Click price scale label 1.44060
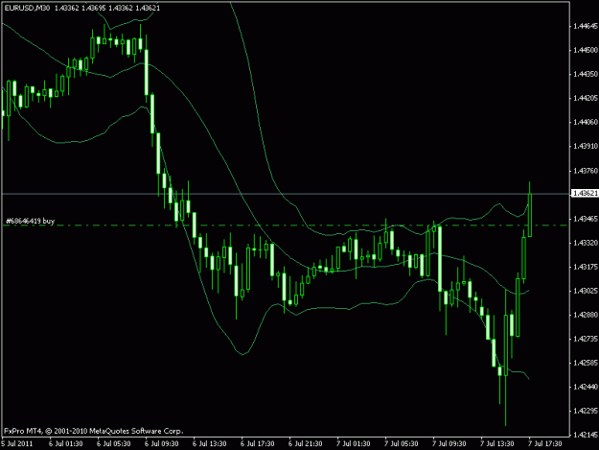Screen dimensions: 599x450 click(x=586, y=123)
